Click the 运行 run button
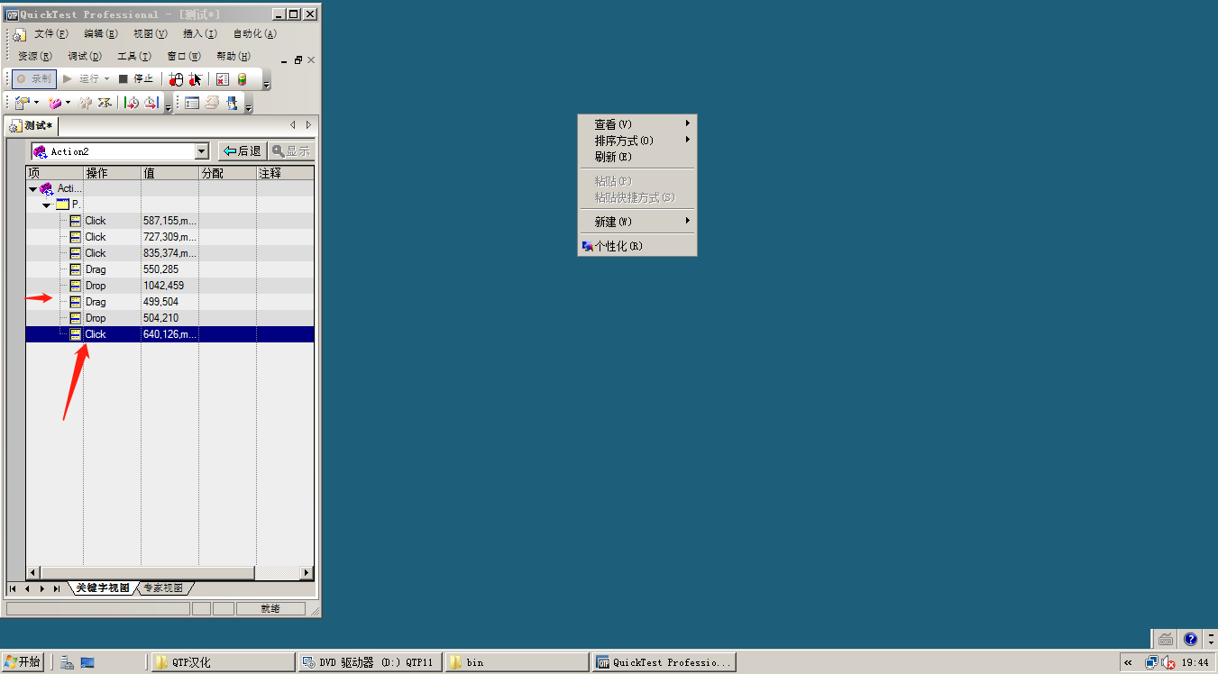The image size is (1218, 674). pos(80,79)
